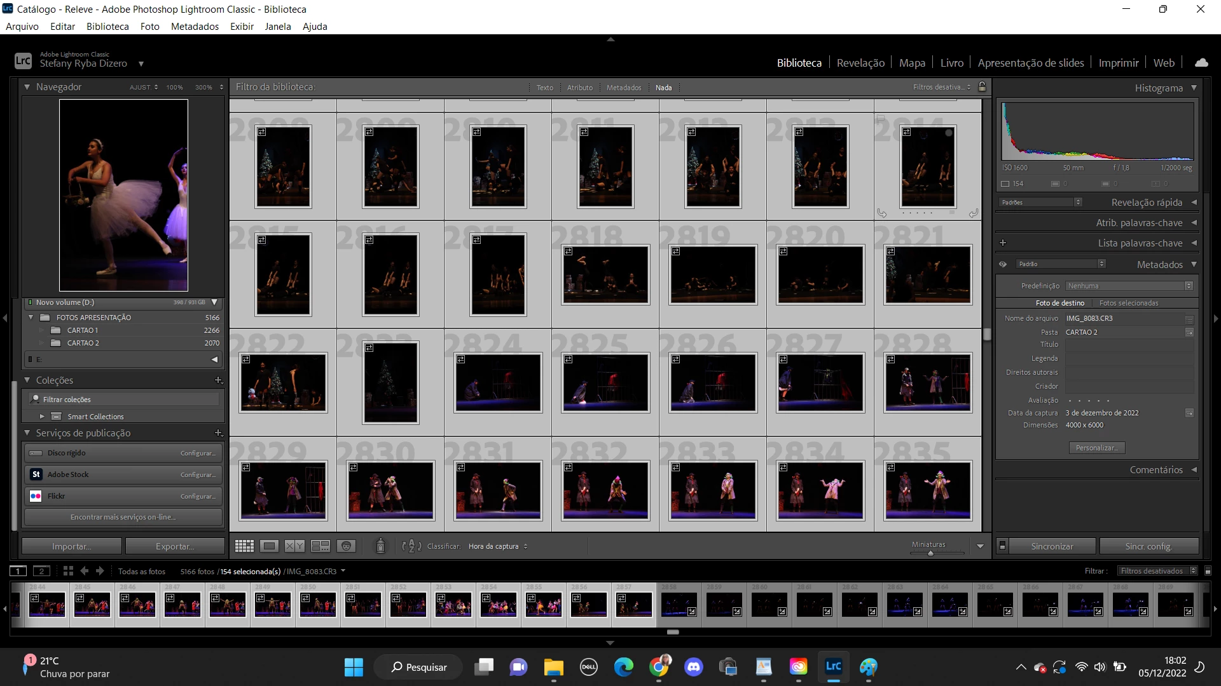1221x686 pixels.
Task: Open the Metadados menu
Action: (195, 27)
